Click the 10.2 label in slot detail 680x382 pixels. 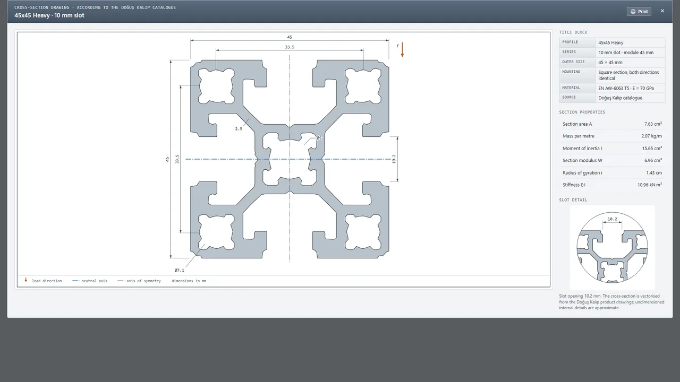coord(612,219)
